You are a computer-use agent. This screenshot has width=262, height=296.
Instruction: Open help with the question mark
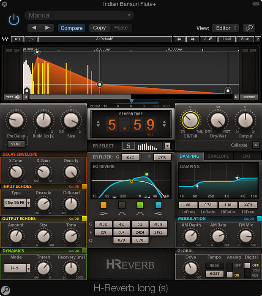tap(258, 39)
